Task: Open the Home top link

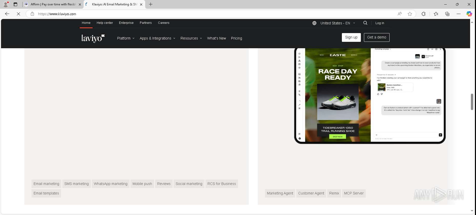Action: [86, 23]
